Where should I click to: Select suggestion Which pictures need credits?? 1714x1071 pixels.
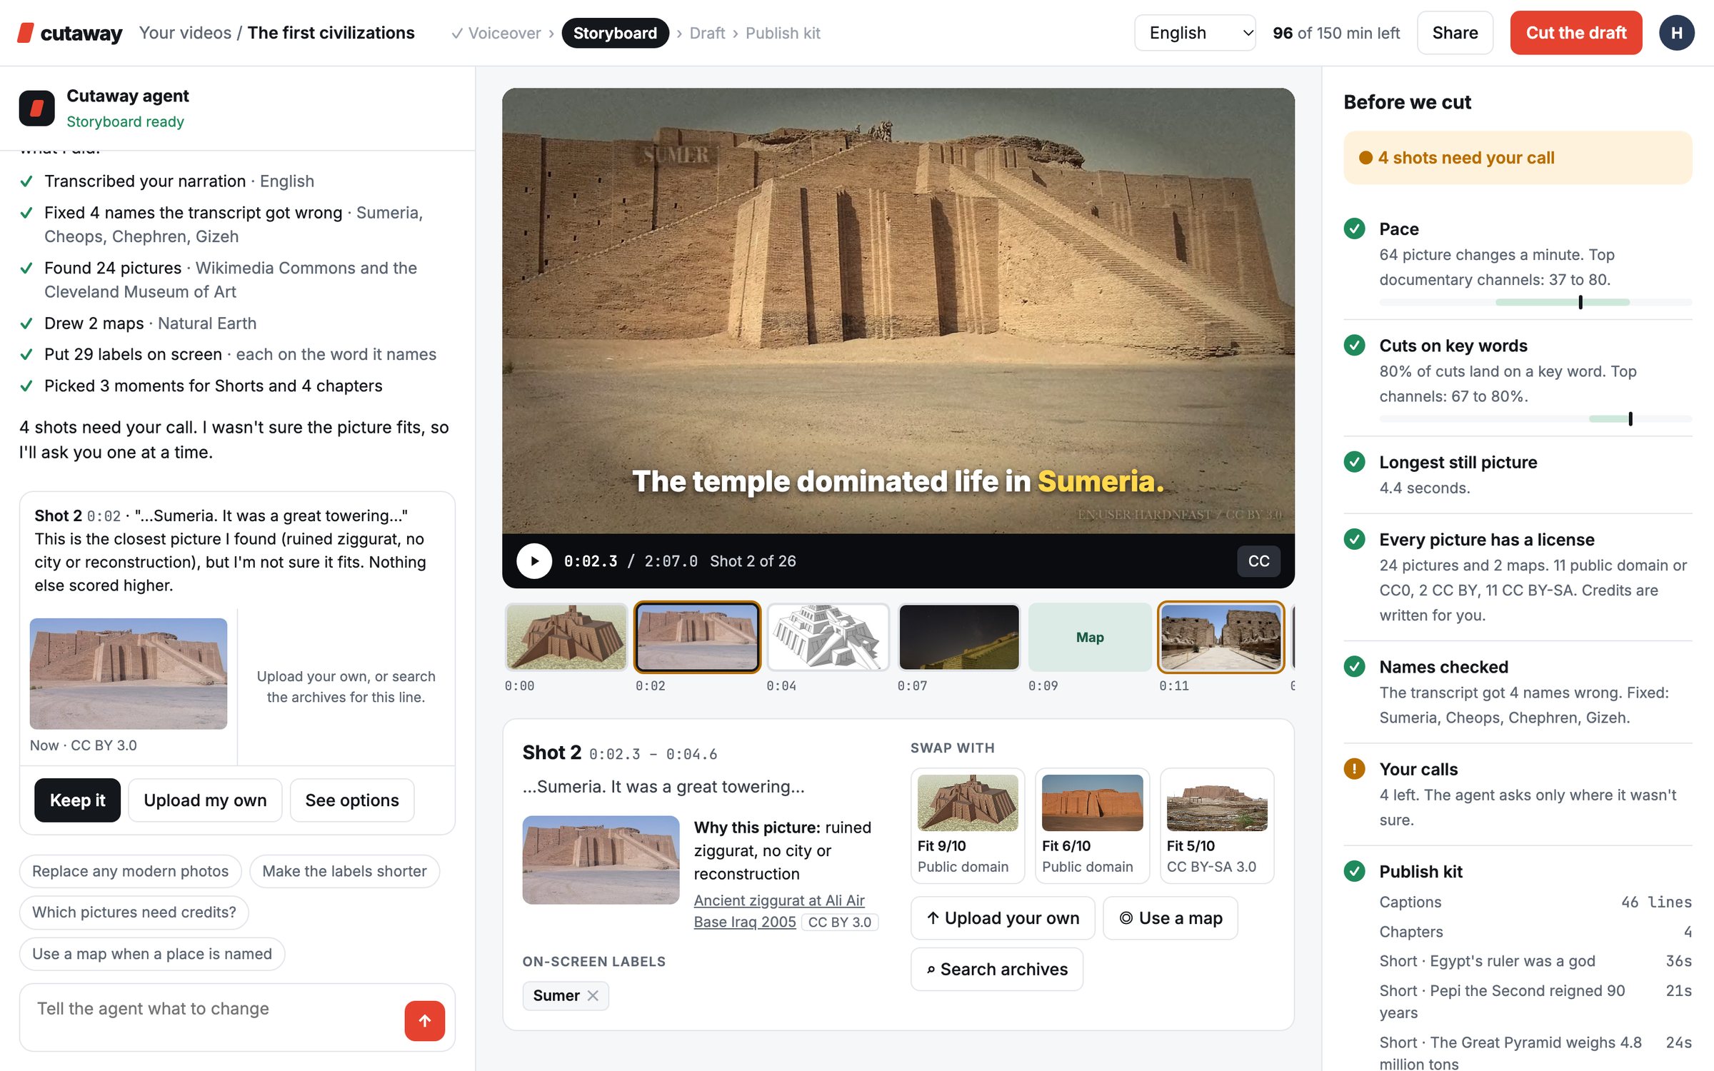[x=134, y=912]
